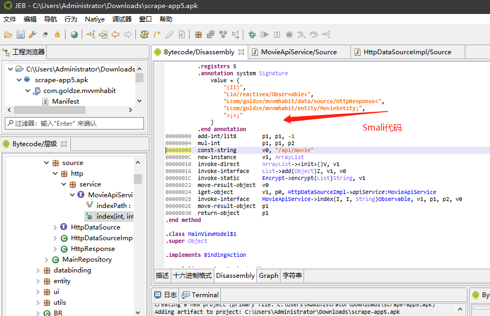Viewport: 490px width, 316px height.
Task: Click the yellow arrow follow-to-document icon
Action: (x=103, y=34)
